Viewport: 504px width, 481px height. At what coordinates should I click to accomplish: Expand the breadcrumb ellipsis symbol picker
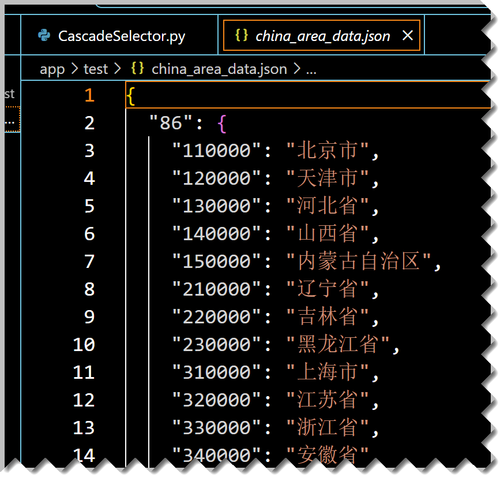311,70
